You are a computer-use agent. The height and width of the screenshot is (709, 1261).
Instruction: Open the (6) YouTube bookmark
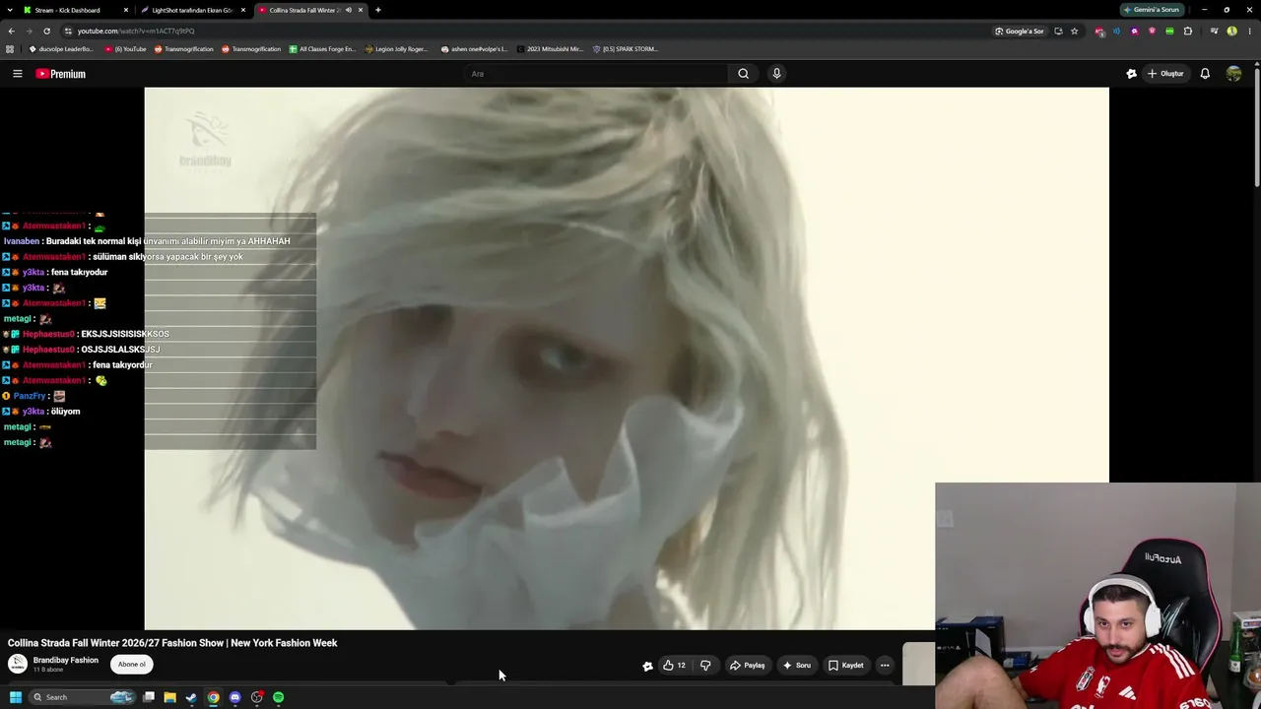(125, 48)
